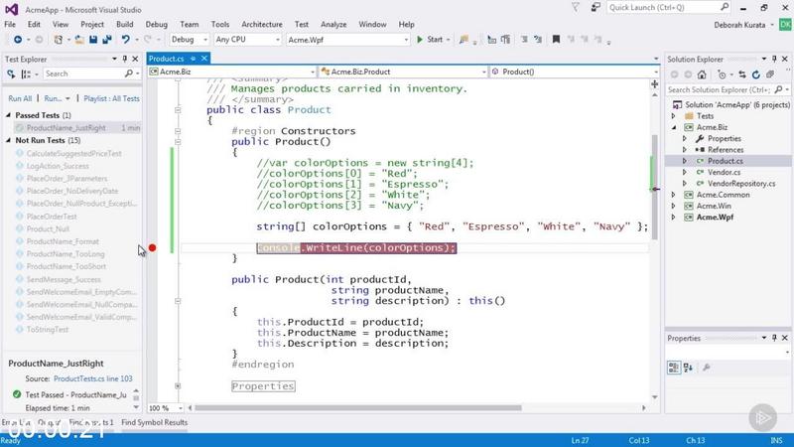Expand the Tests folder in Solution Explorer

click(674, 116)
